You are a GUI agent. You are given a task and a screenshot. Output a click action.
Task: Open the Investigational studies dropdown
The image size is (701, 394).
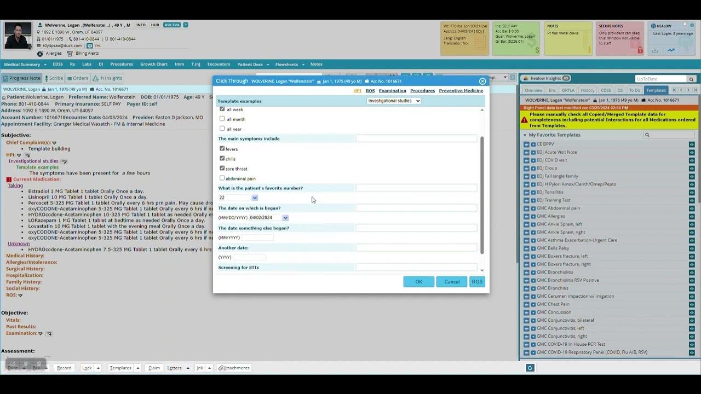coord(394,101)
